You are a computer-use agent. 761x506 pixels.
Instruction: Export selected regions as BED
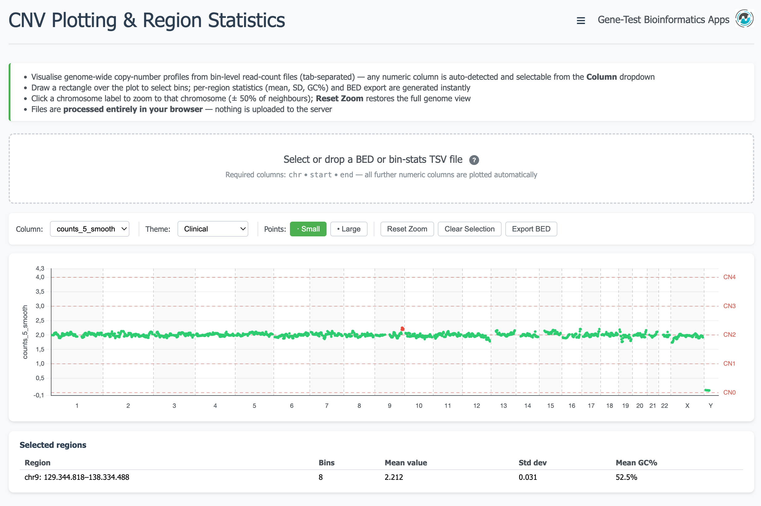531,229
